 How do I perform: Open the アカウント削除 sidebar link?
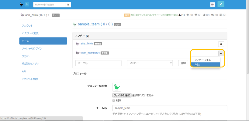click(x=30, y=79)
